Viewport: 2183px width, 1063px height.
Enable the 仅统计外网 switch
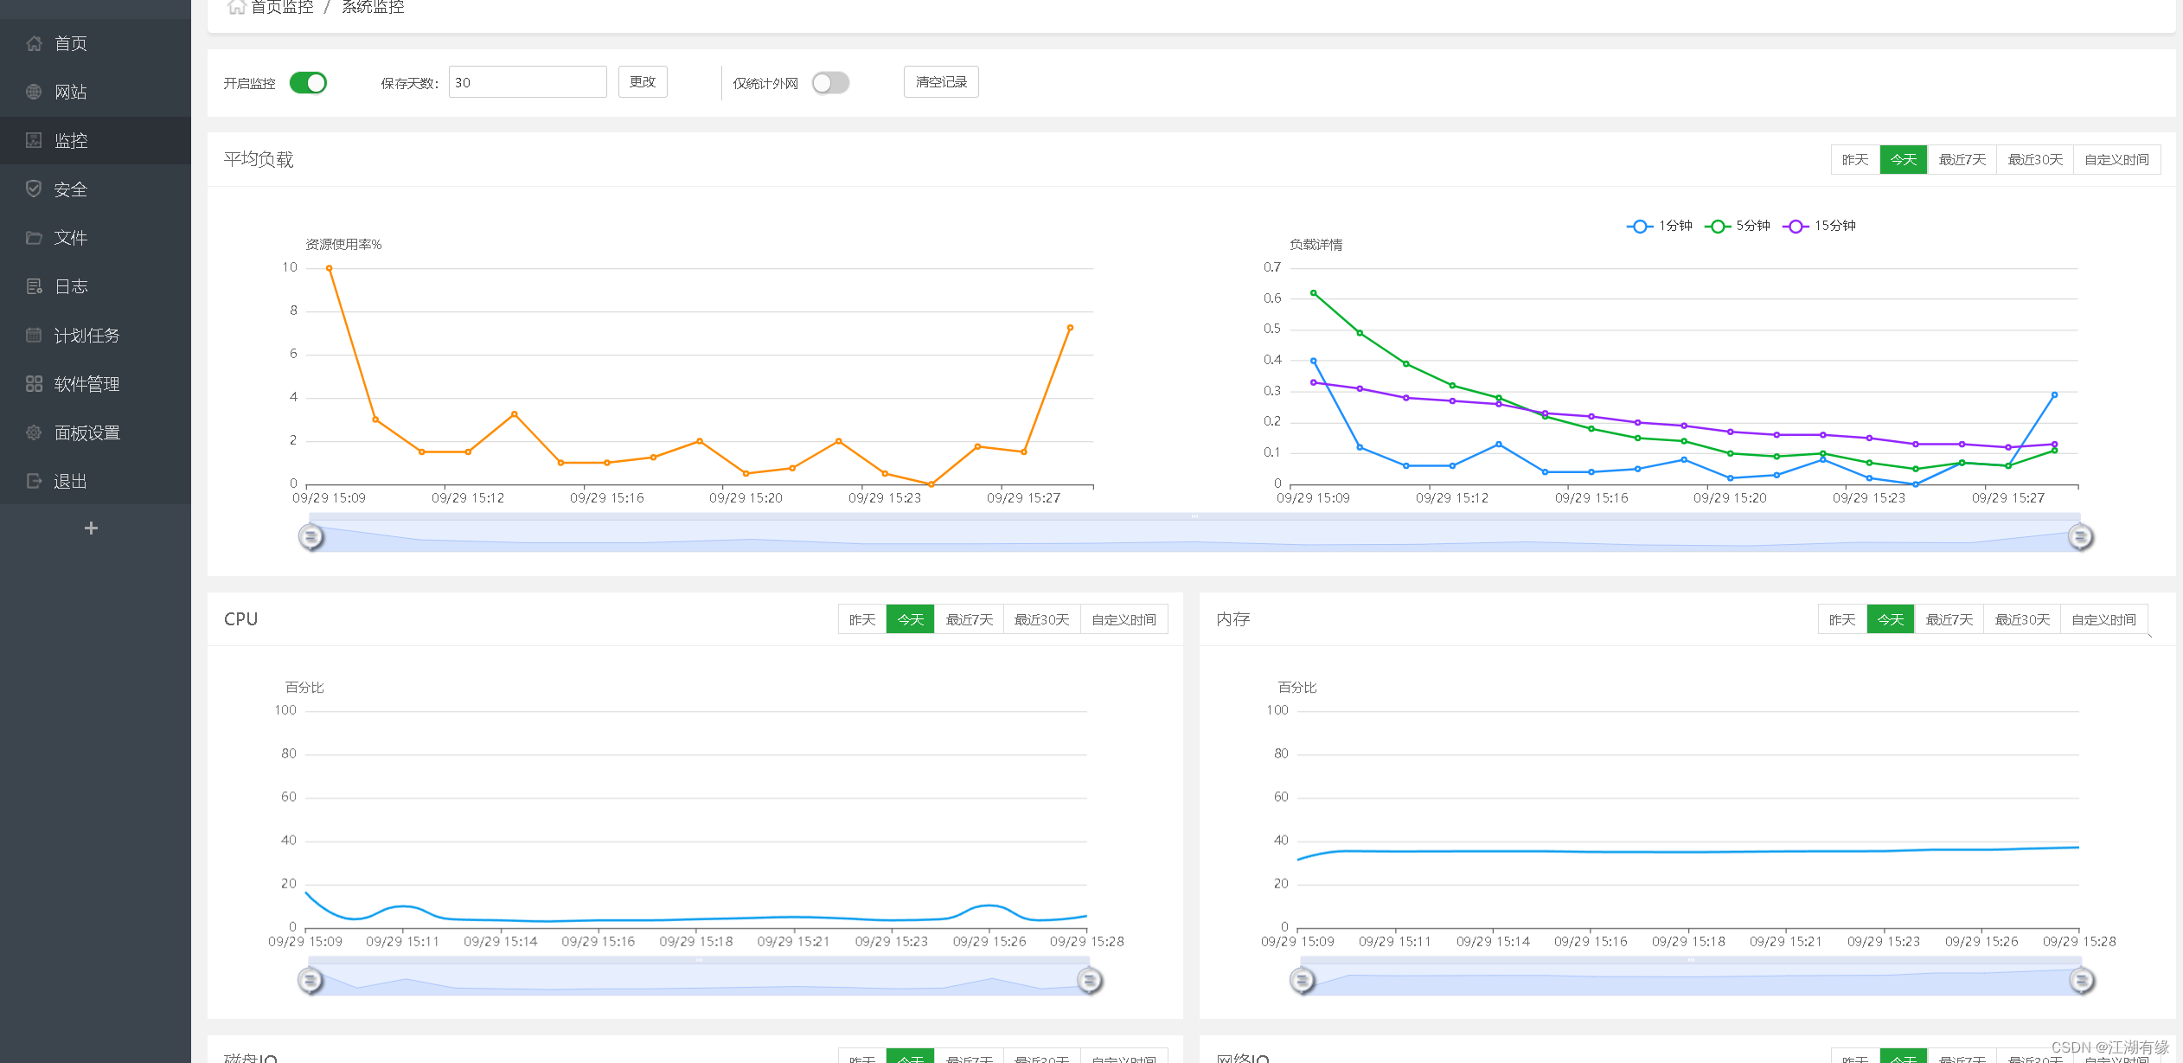coord(830,83)
